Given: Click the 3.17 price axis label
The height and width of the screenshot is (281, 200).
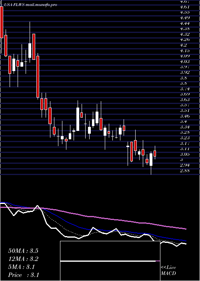Looking at the screenshot, I should point(185,144).
